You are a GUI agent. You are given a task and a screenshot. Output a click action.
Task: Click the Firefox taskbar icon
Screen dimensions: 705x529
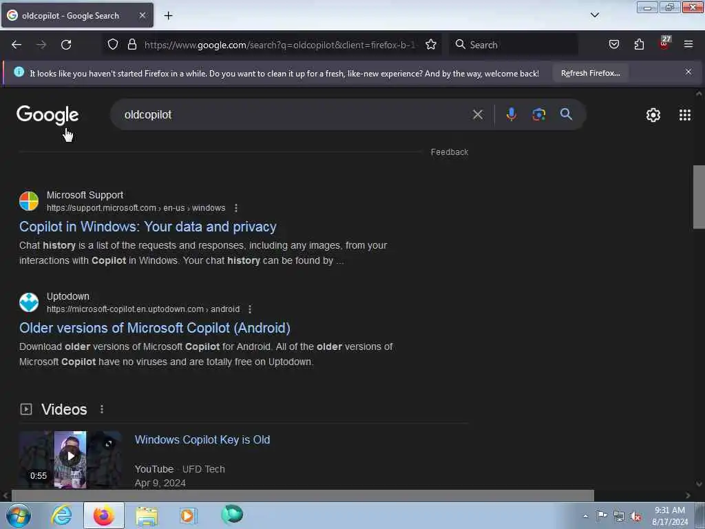(104, 515)
